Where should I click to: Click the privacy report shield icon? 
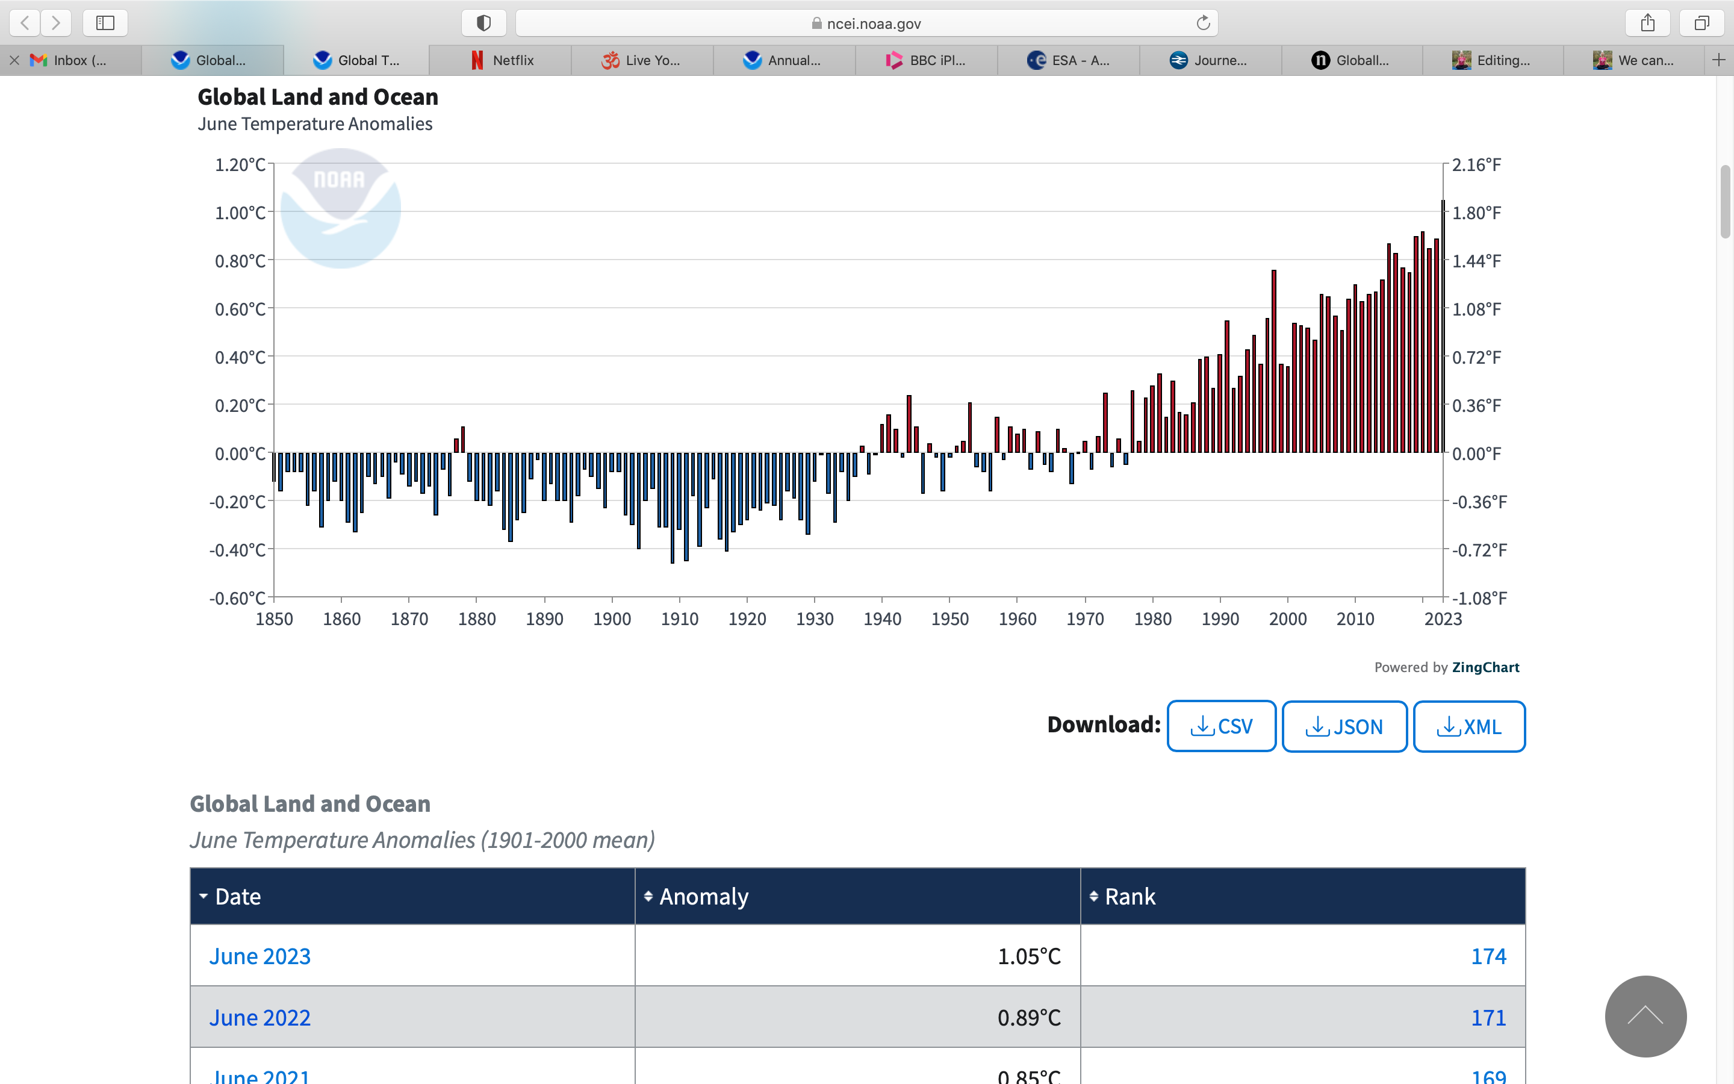pyautogui.click(x=483, y=23)
